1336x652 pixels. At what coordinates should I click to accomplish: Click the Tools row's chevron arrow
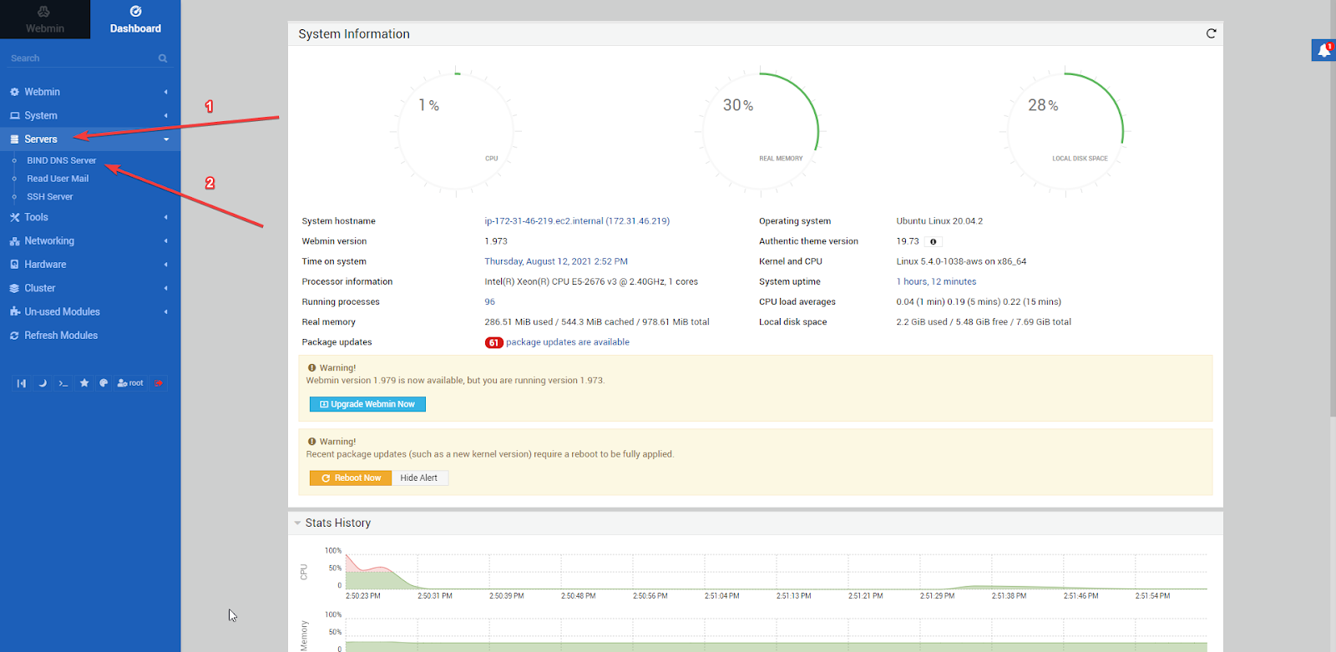pyautogui.click(x=166, y=217)
